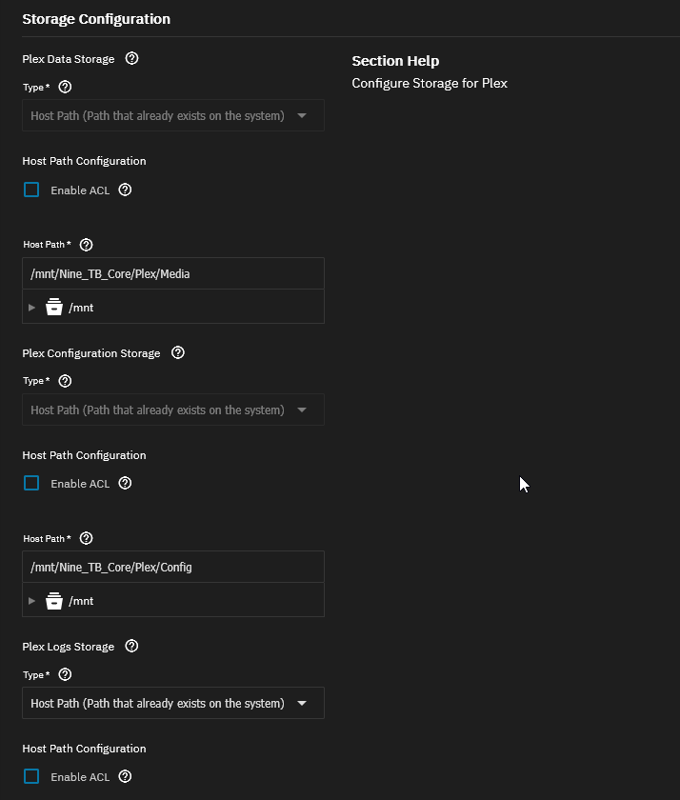Image resolution: width=680 pixels, height=800 pixels.
Task: Click help icon next to first Enable ACL
Action: click(x=125, y=190)
